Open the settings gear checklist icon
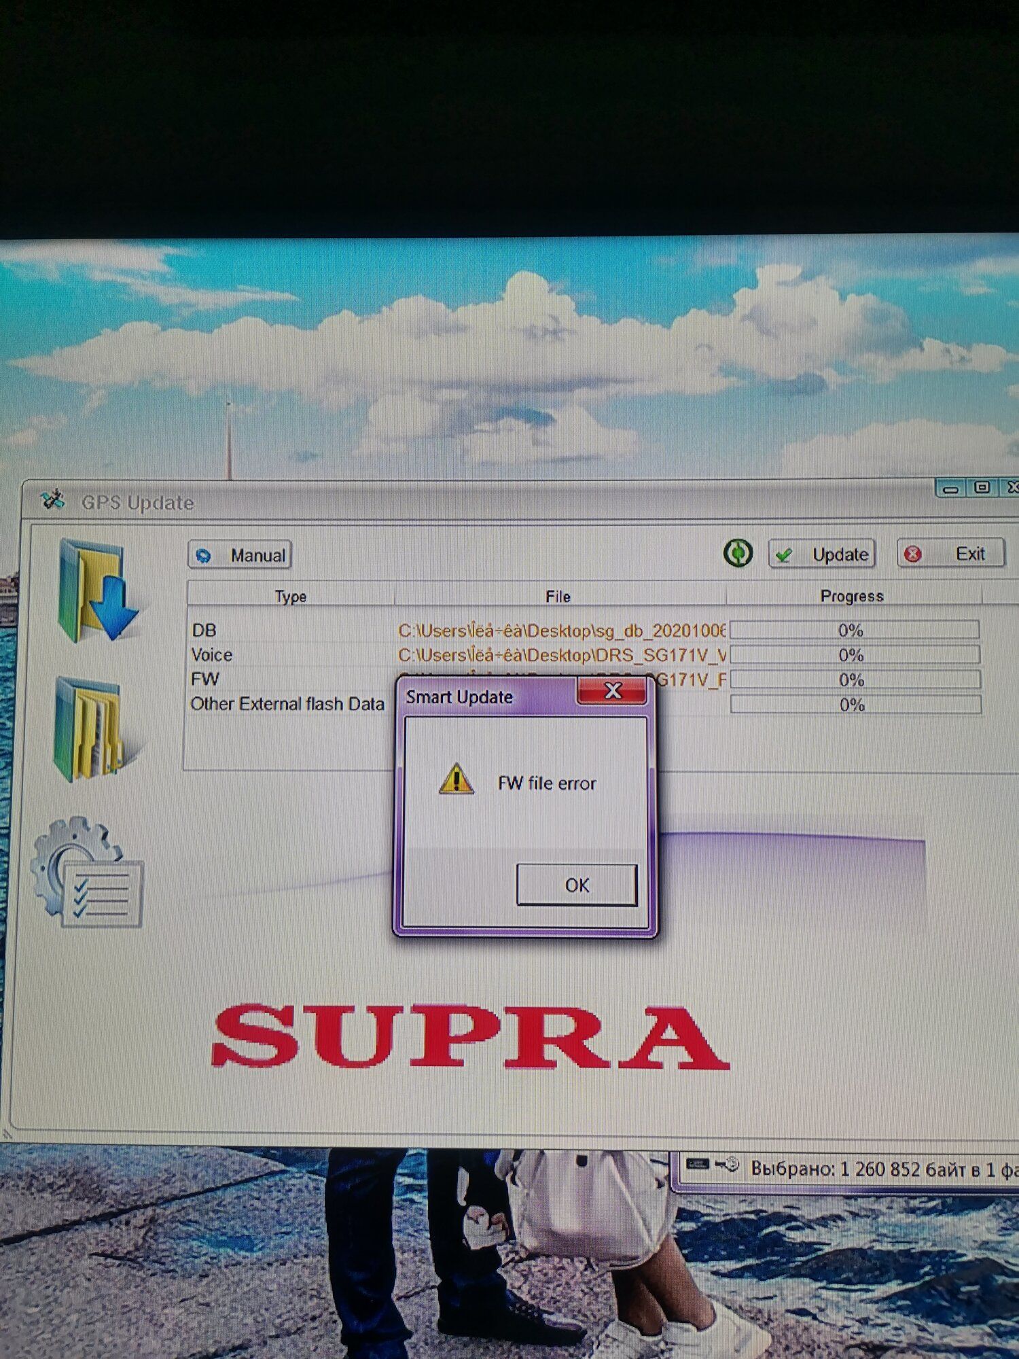The image size is (1019, 1359). coord(86,873)
